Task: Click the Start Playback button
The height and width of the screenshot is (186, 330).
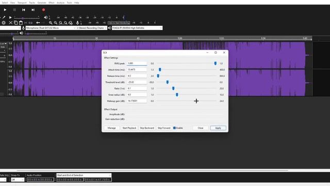Action: coord(129,128)
